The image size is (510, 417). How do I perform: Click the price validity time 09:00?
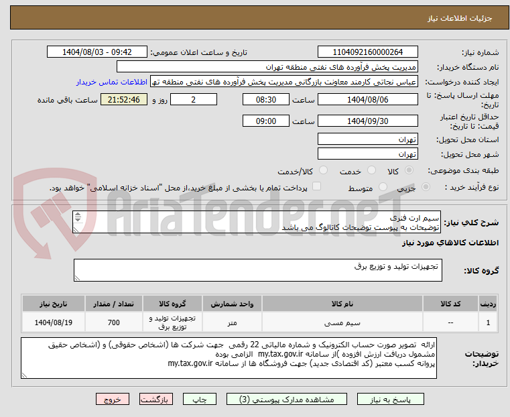click(266, 121)
